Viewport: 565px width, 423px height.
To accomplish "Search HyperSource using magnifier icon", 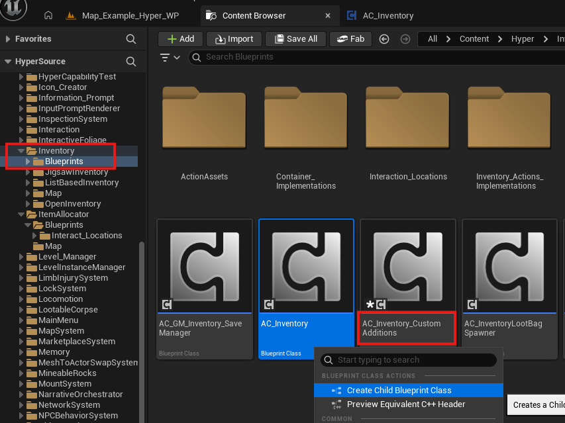I will (130, 61).
